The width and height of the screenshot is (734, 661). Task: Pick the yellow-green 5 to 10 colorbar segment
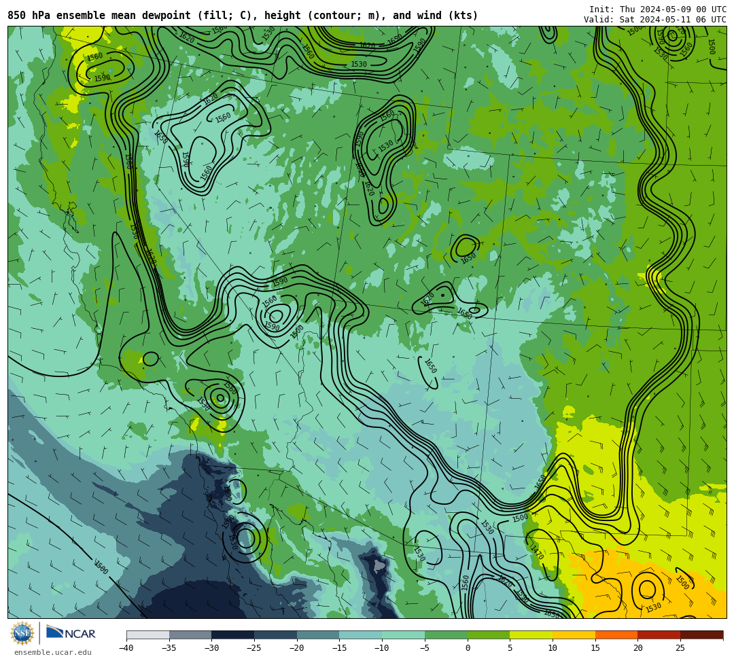531,635
